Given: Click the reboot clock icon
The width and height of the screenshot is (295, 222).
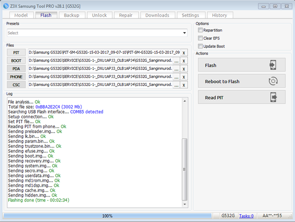Looking at the screenshot, I should 274,82.
